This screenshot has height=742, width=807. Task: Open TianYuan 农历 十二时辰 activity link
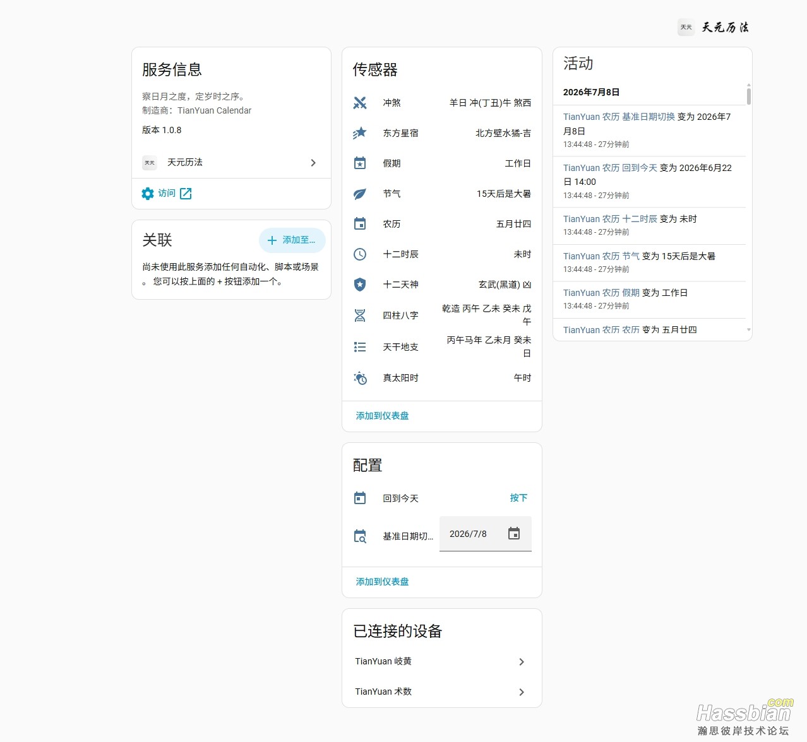point(610,219)
